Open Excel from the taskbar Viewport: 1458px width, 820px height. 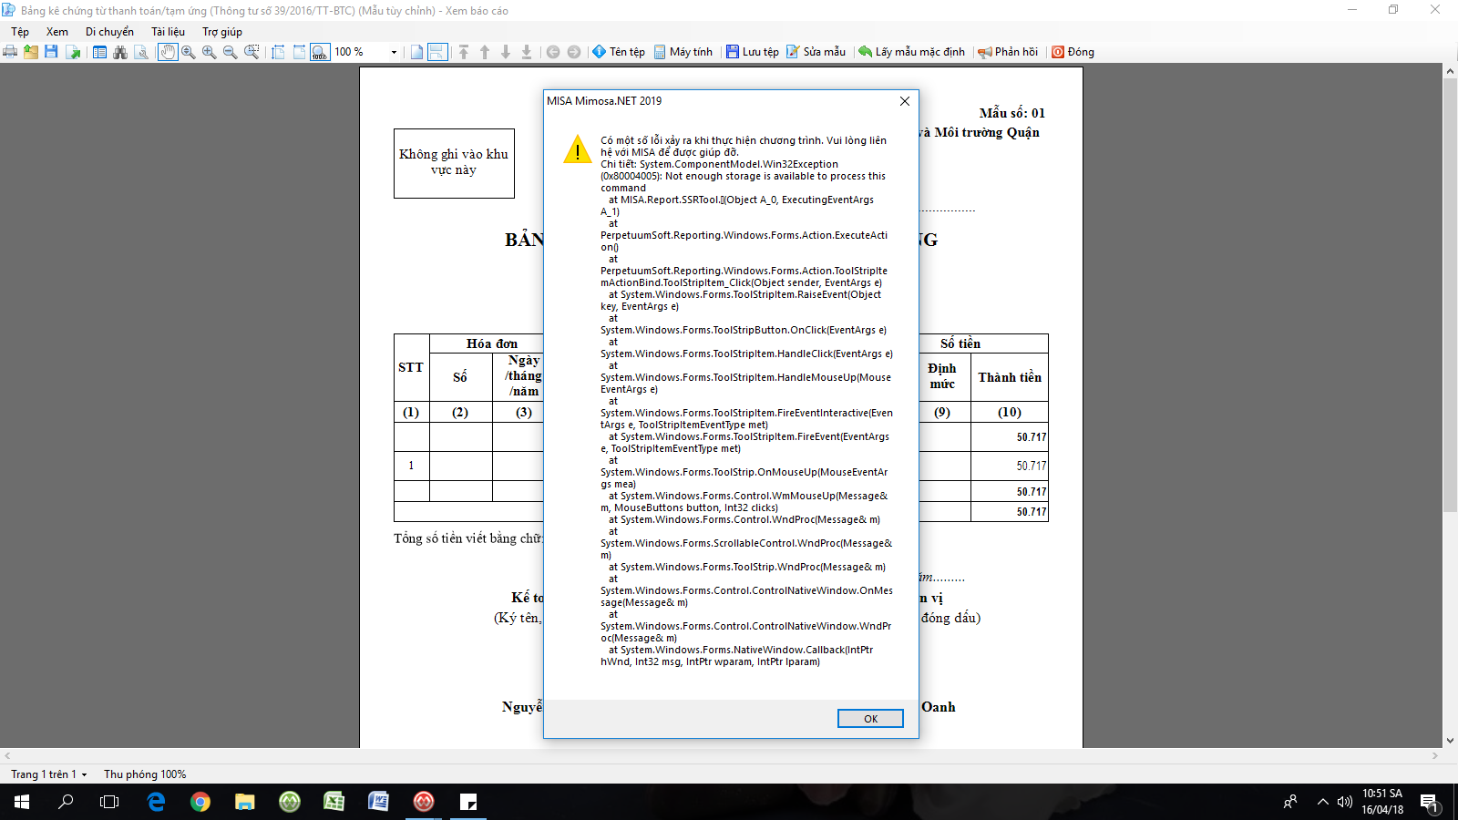[334, 802]
